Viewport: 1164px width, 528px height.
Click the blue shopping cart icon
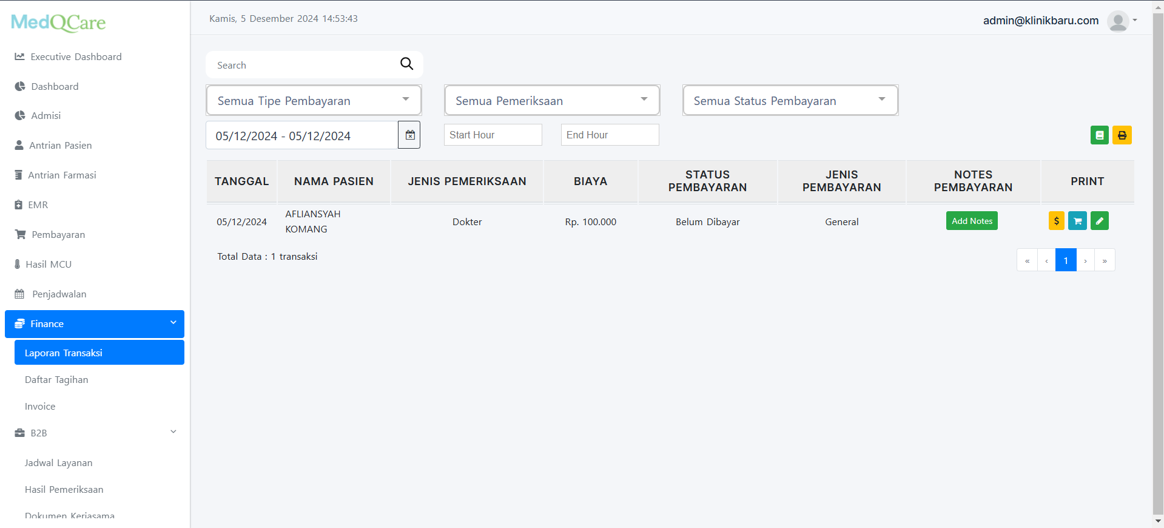1077,221
